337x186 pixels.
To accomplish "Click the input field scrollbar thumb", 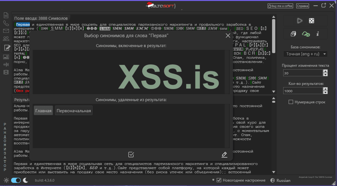I will [274, 36].
